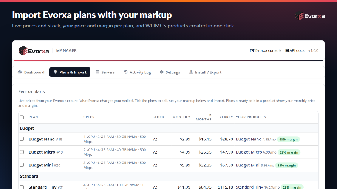
Task: Click the $32.35 six-month price
Action: (x=205, y=165)
